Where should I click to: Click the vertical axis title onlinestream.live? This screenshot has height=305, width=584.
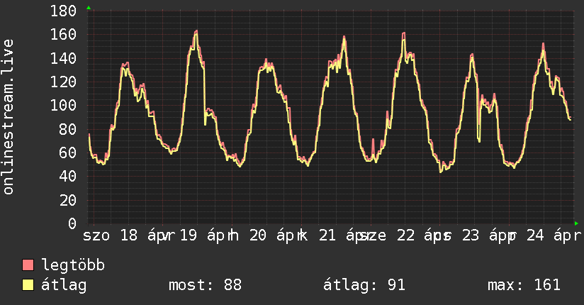[8, 117]
